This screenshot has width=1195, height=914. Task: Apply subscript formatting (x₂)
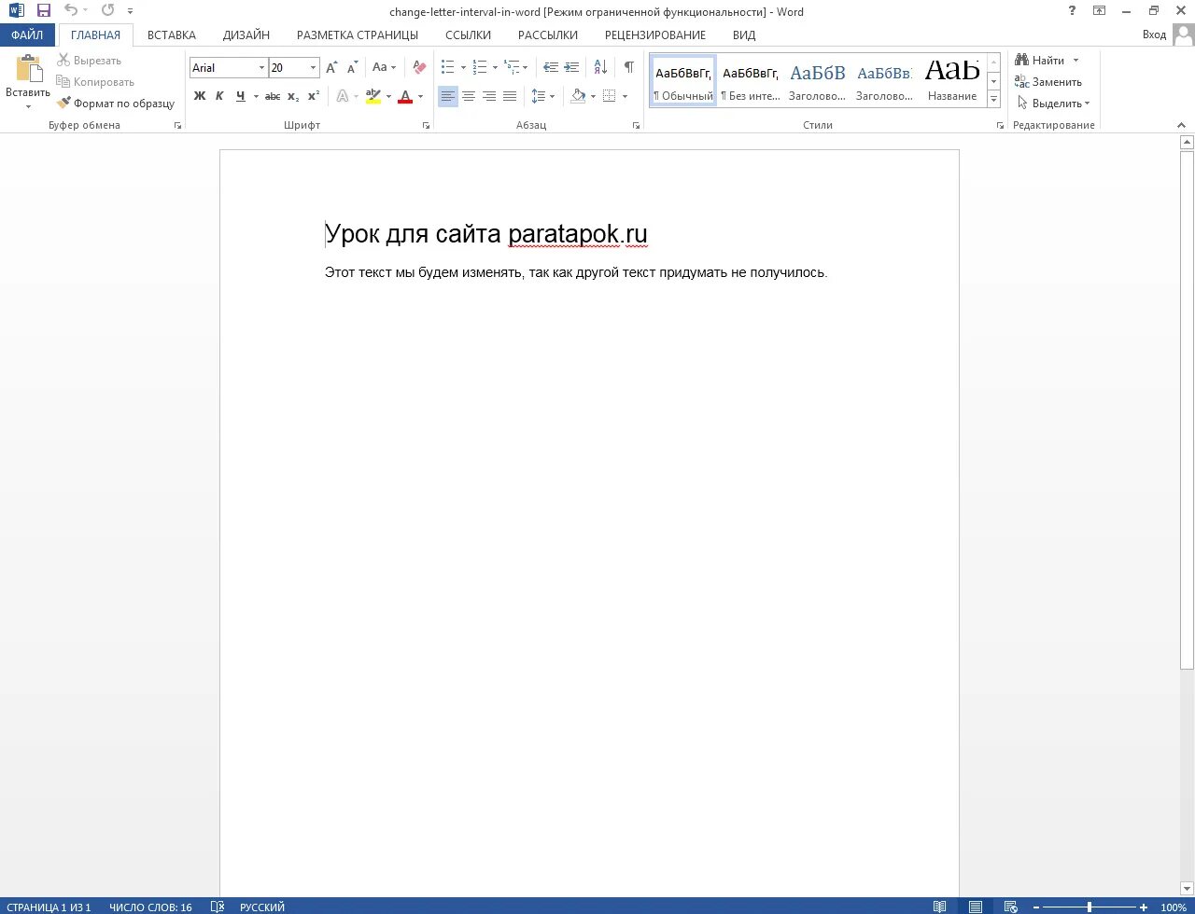coord(293,96)
